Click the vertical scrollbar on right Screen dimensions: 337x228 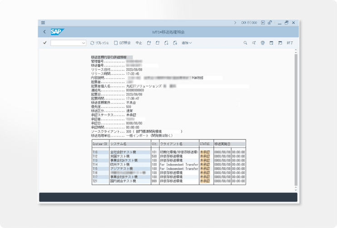point(296,118)
